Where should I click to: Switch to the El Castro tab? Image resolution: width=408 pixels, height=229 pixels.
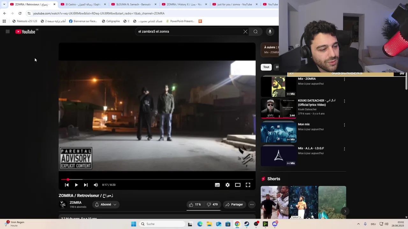tap(83, 4)
